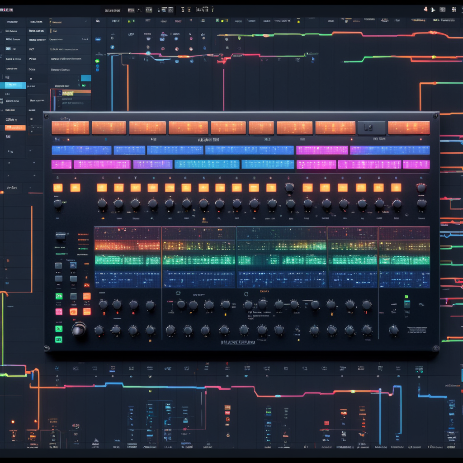Toggle the grey rocker switch above the button grid

pyautogui.click(x=61, y=236)
